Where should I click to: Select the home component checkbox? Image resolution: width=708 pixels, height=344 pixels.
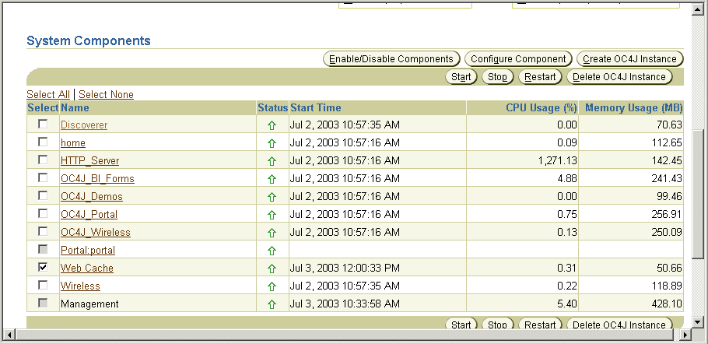pos(43,142)
